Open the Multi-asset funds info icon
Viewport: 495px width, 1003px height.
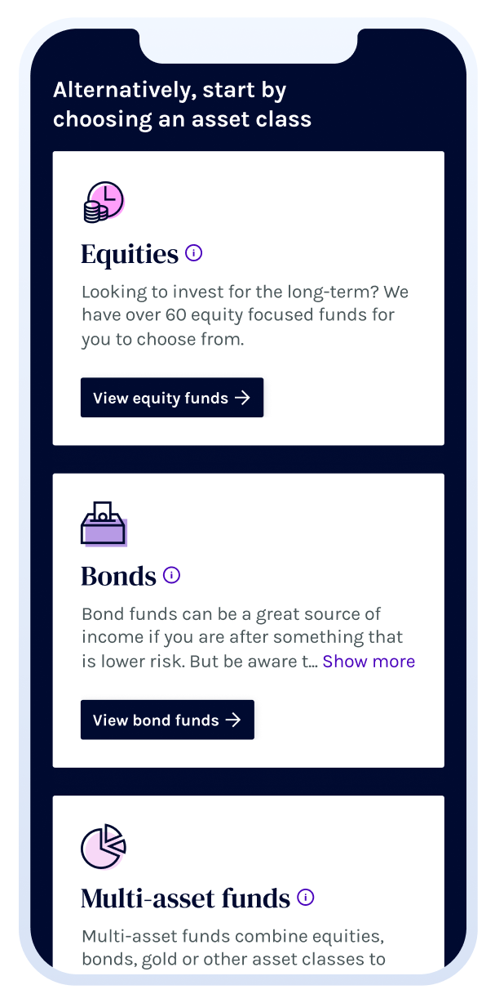(306, 898)
